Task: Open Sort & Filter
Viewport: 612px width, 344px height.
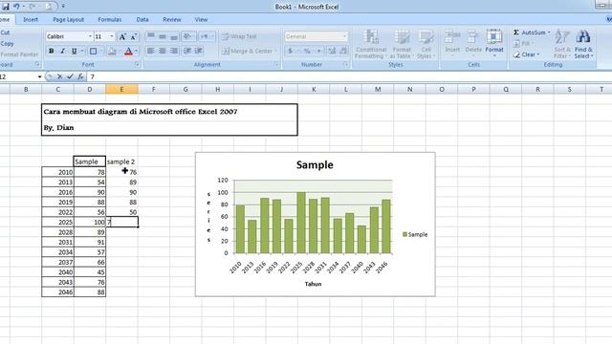Action: 562,44
